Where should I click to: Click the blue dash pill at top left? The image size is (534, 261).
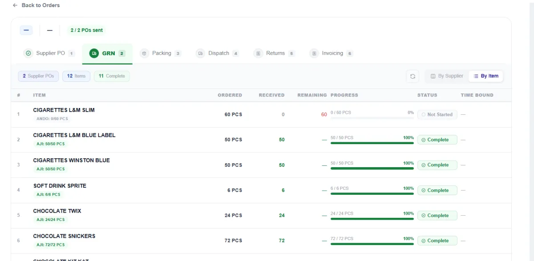[26, 30]
